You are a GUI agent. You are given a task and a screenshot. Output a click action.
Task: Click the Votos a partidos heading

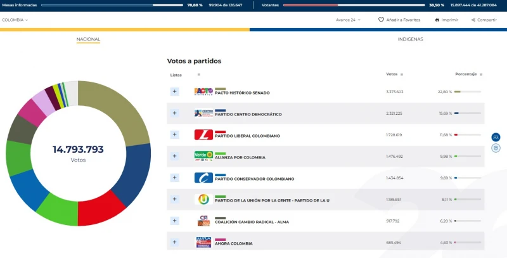(194, 61)
